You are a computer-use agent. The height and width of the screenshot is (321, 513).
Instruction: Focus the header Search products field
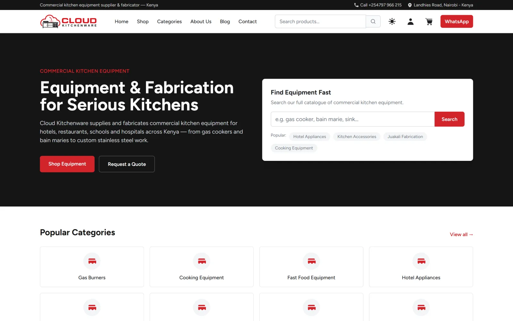(320, 22)
